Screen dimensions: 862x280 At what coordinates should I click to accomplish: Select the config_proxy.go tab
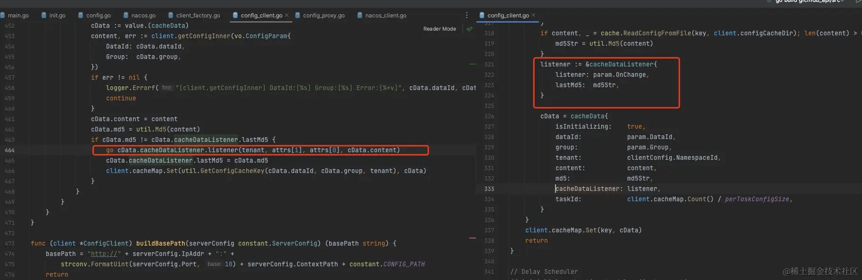tap(320, 16)
